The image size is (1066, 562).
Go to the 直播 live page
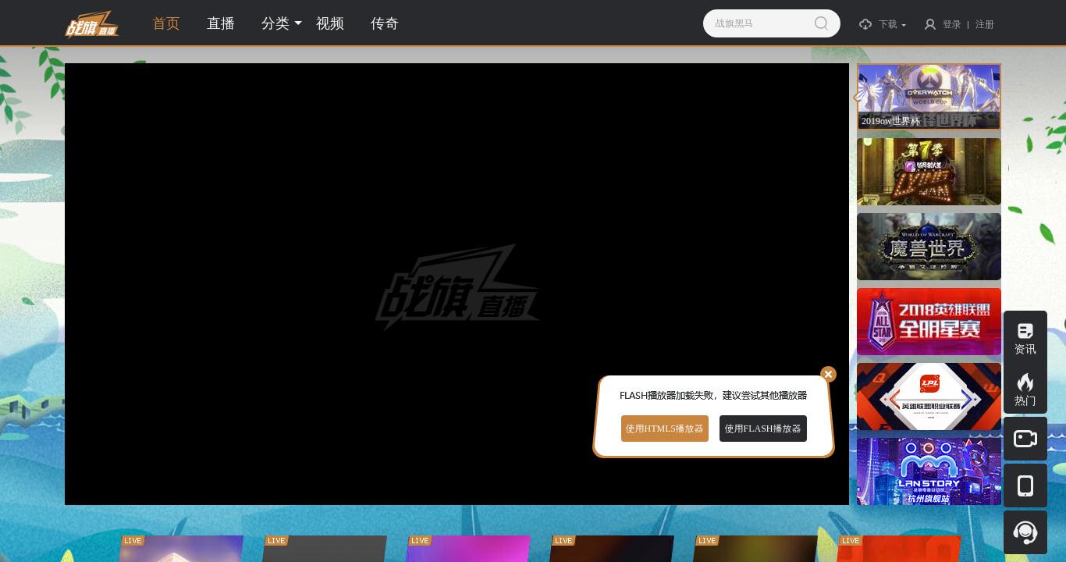click(x=221, y=23)
